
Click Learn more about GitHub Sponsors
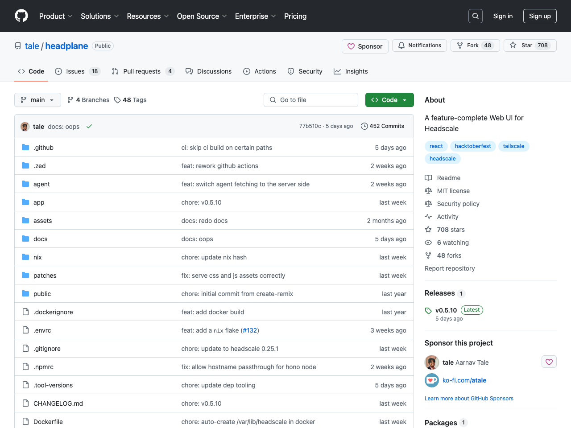pos(469,399)
